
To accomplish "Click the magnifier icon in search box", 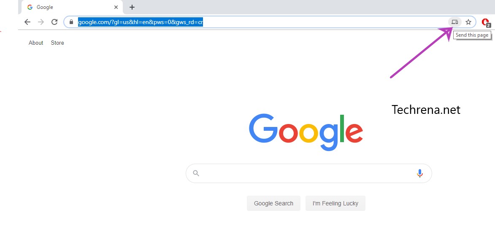I will (196, 173).
